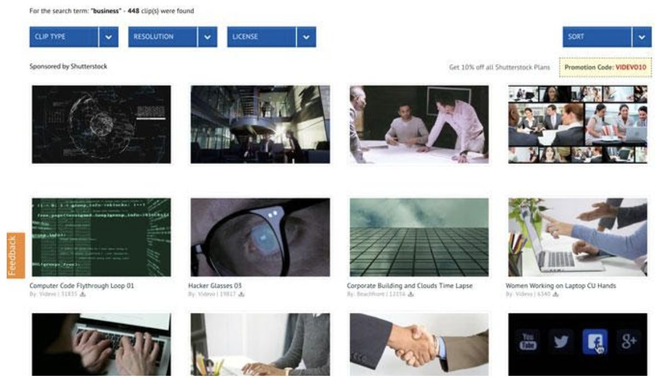Open the hands pointing at laptop thumbnail
Screen dimensions: 655x377
pos(577,237)
